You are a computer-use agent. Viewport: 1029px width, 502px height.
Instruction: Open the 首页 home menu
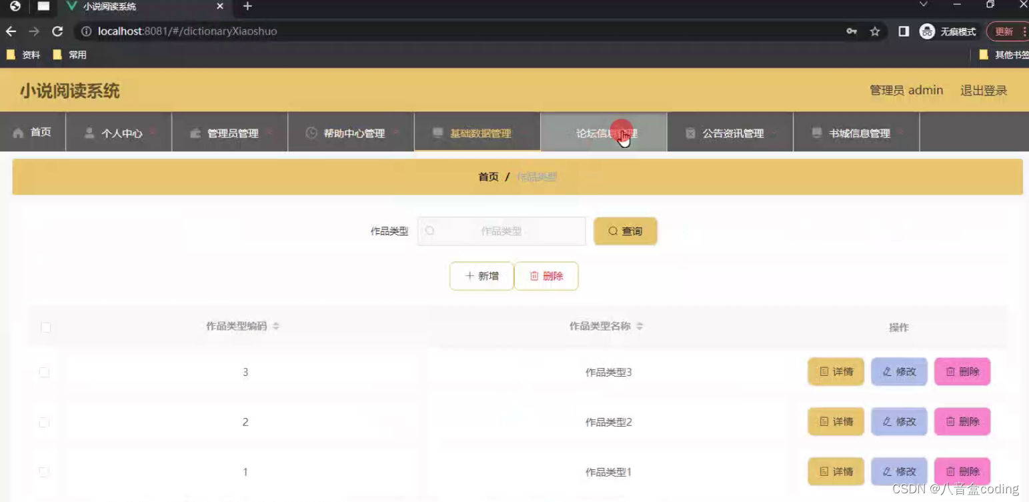[x=33, y=133]
